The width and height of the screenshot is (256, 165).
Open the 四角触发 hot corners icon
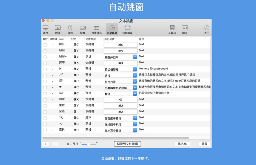tap(127, 30)
